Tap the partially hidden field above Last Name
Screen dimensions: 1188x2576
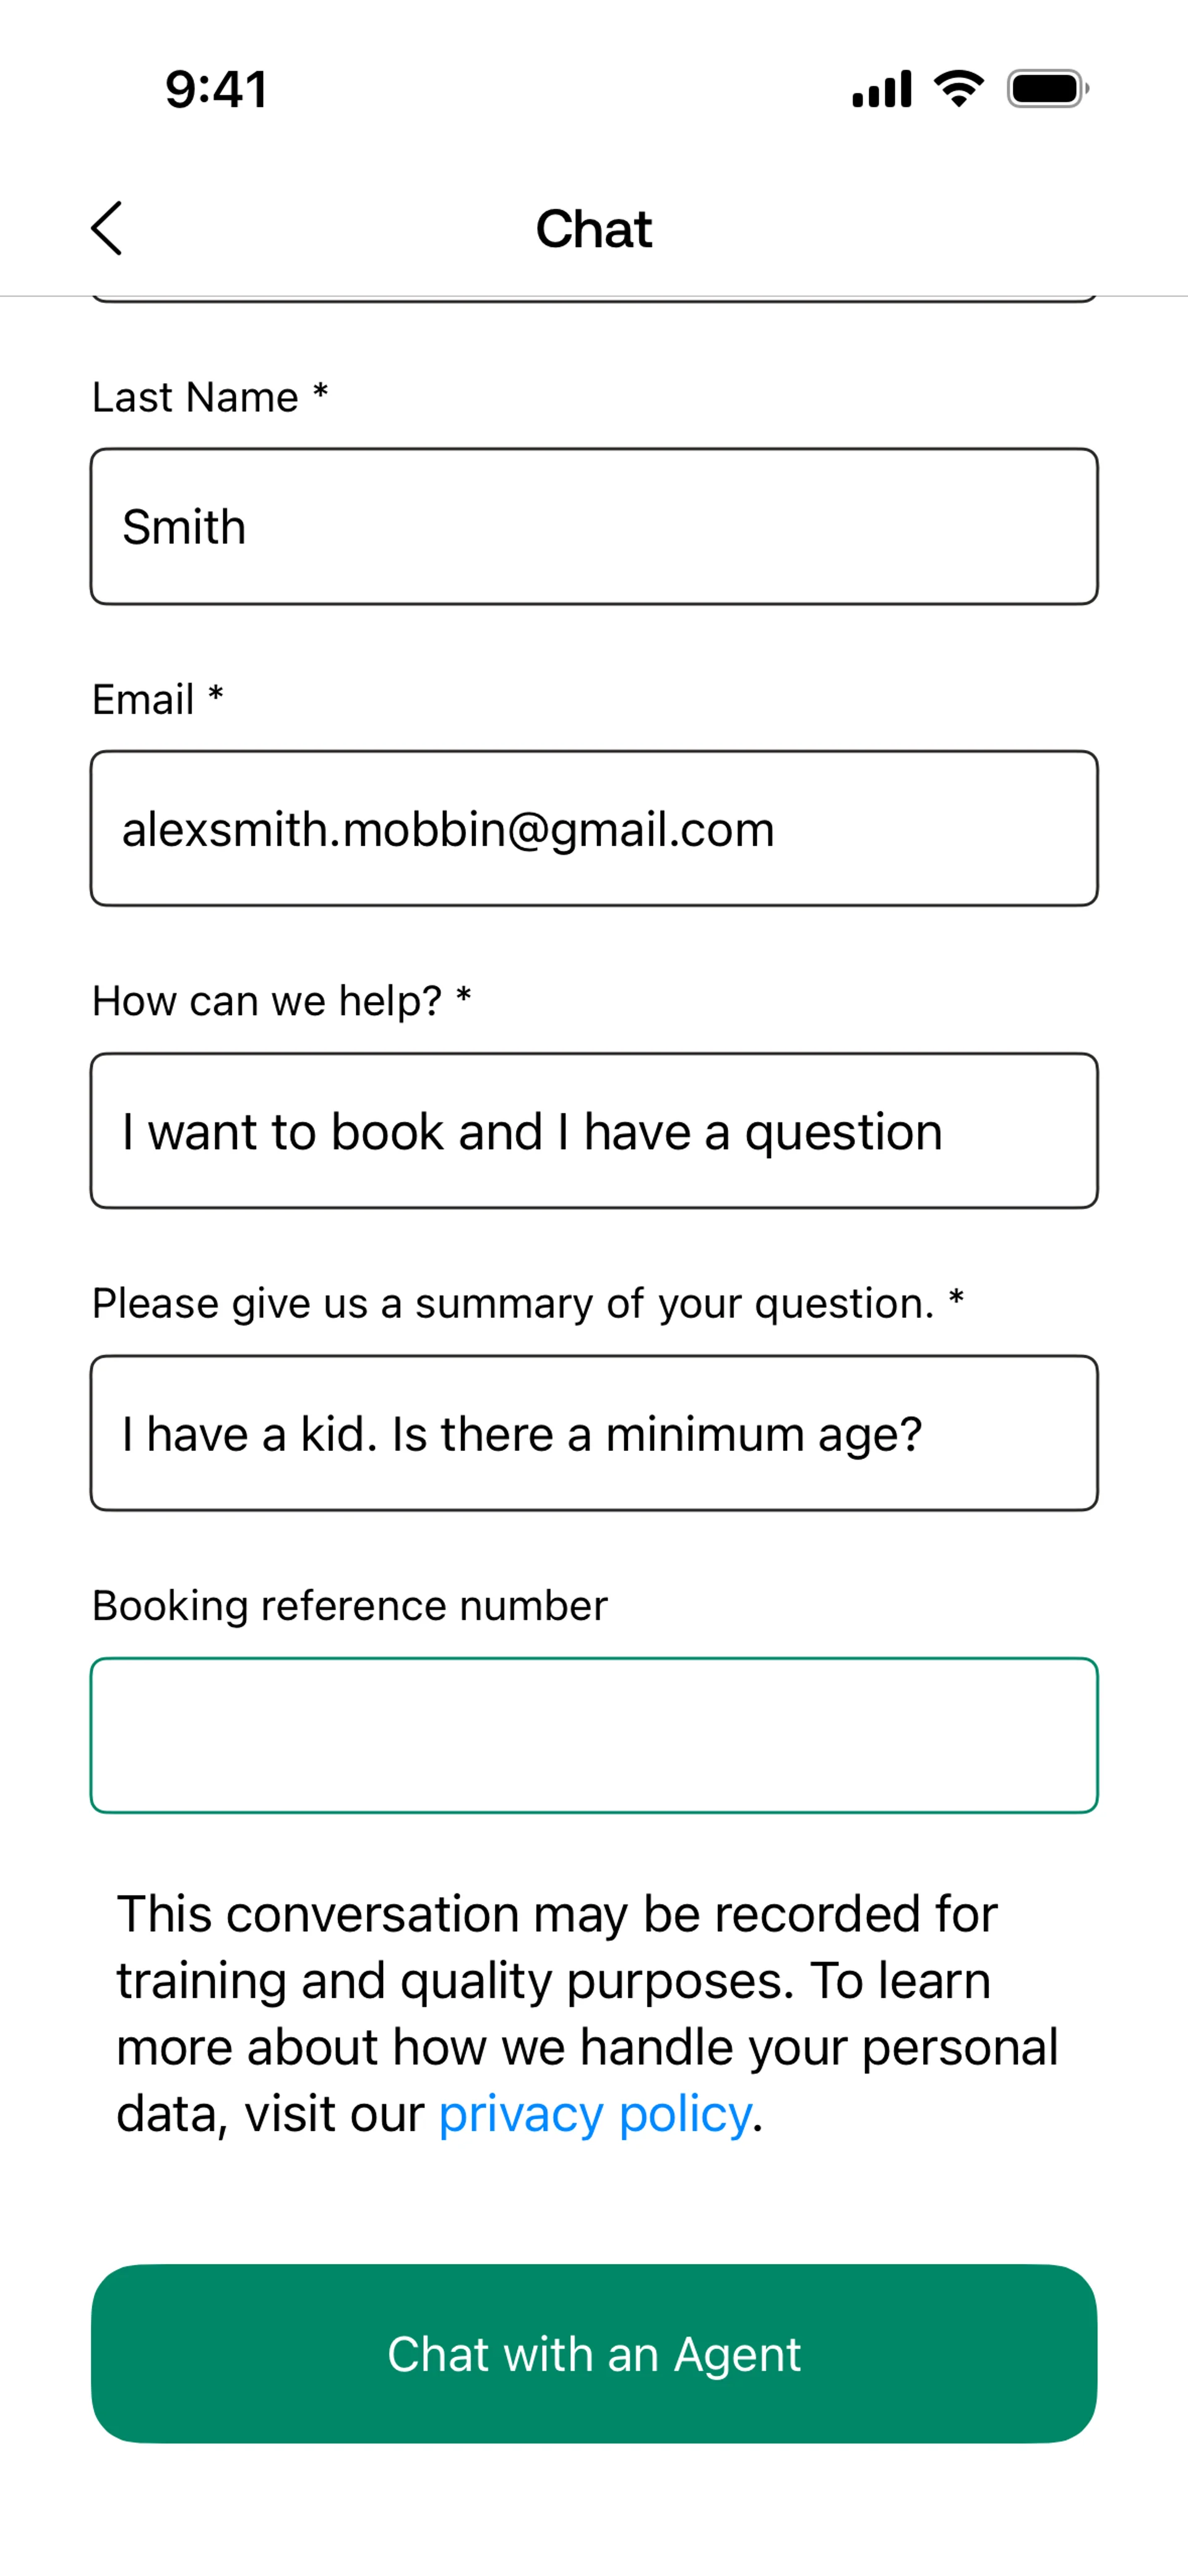click(x=594, y=297)
